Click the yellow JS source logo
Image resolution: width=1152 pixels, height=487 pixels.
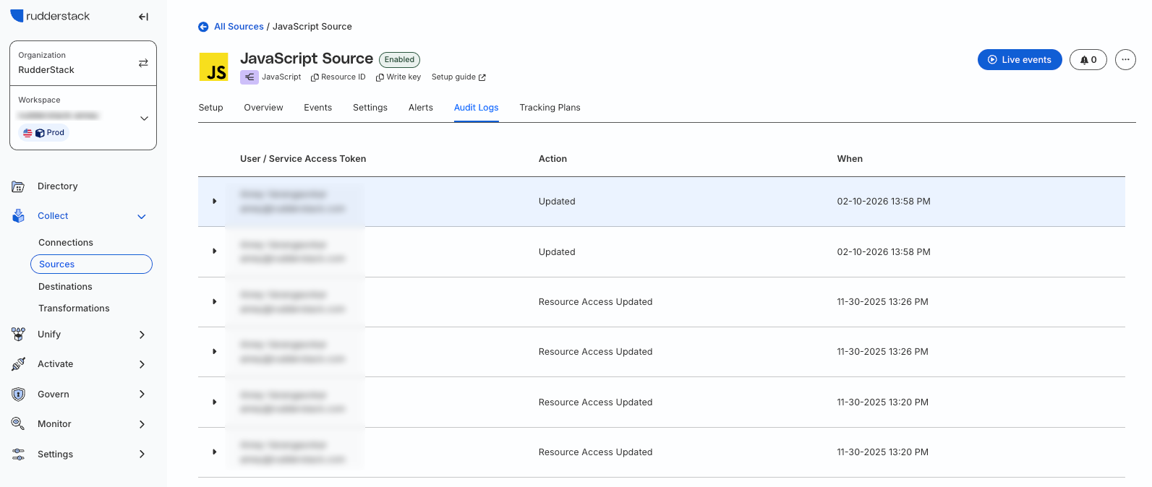[214, 67]
